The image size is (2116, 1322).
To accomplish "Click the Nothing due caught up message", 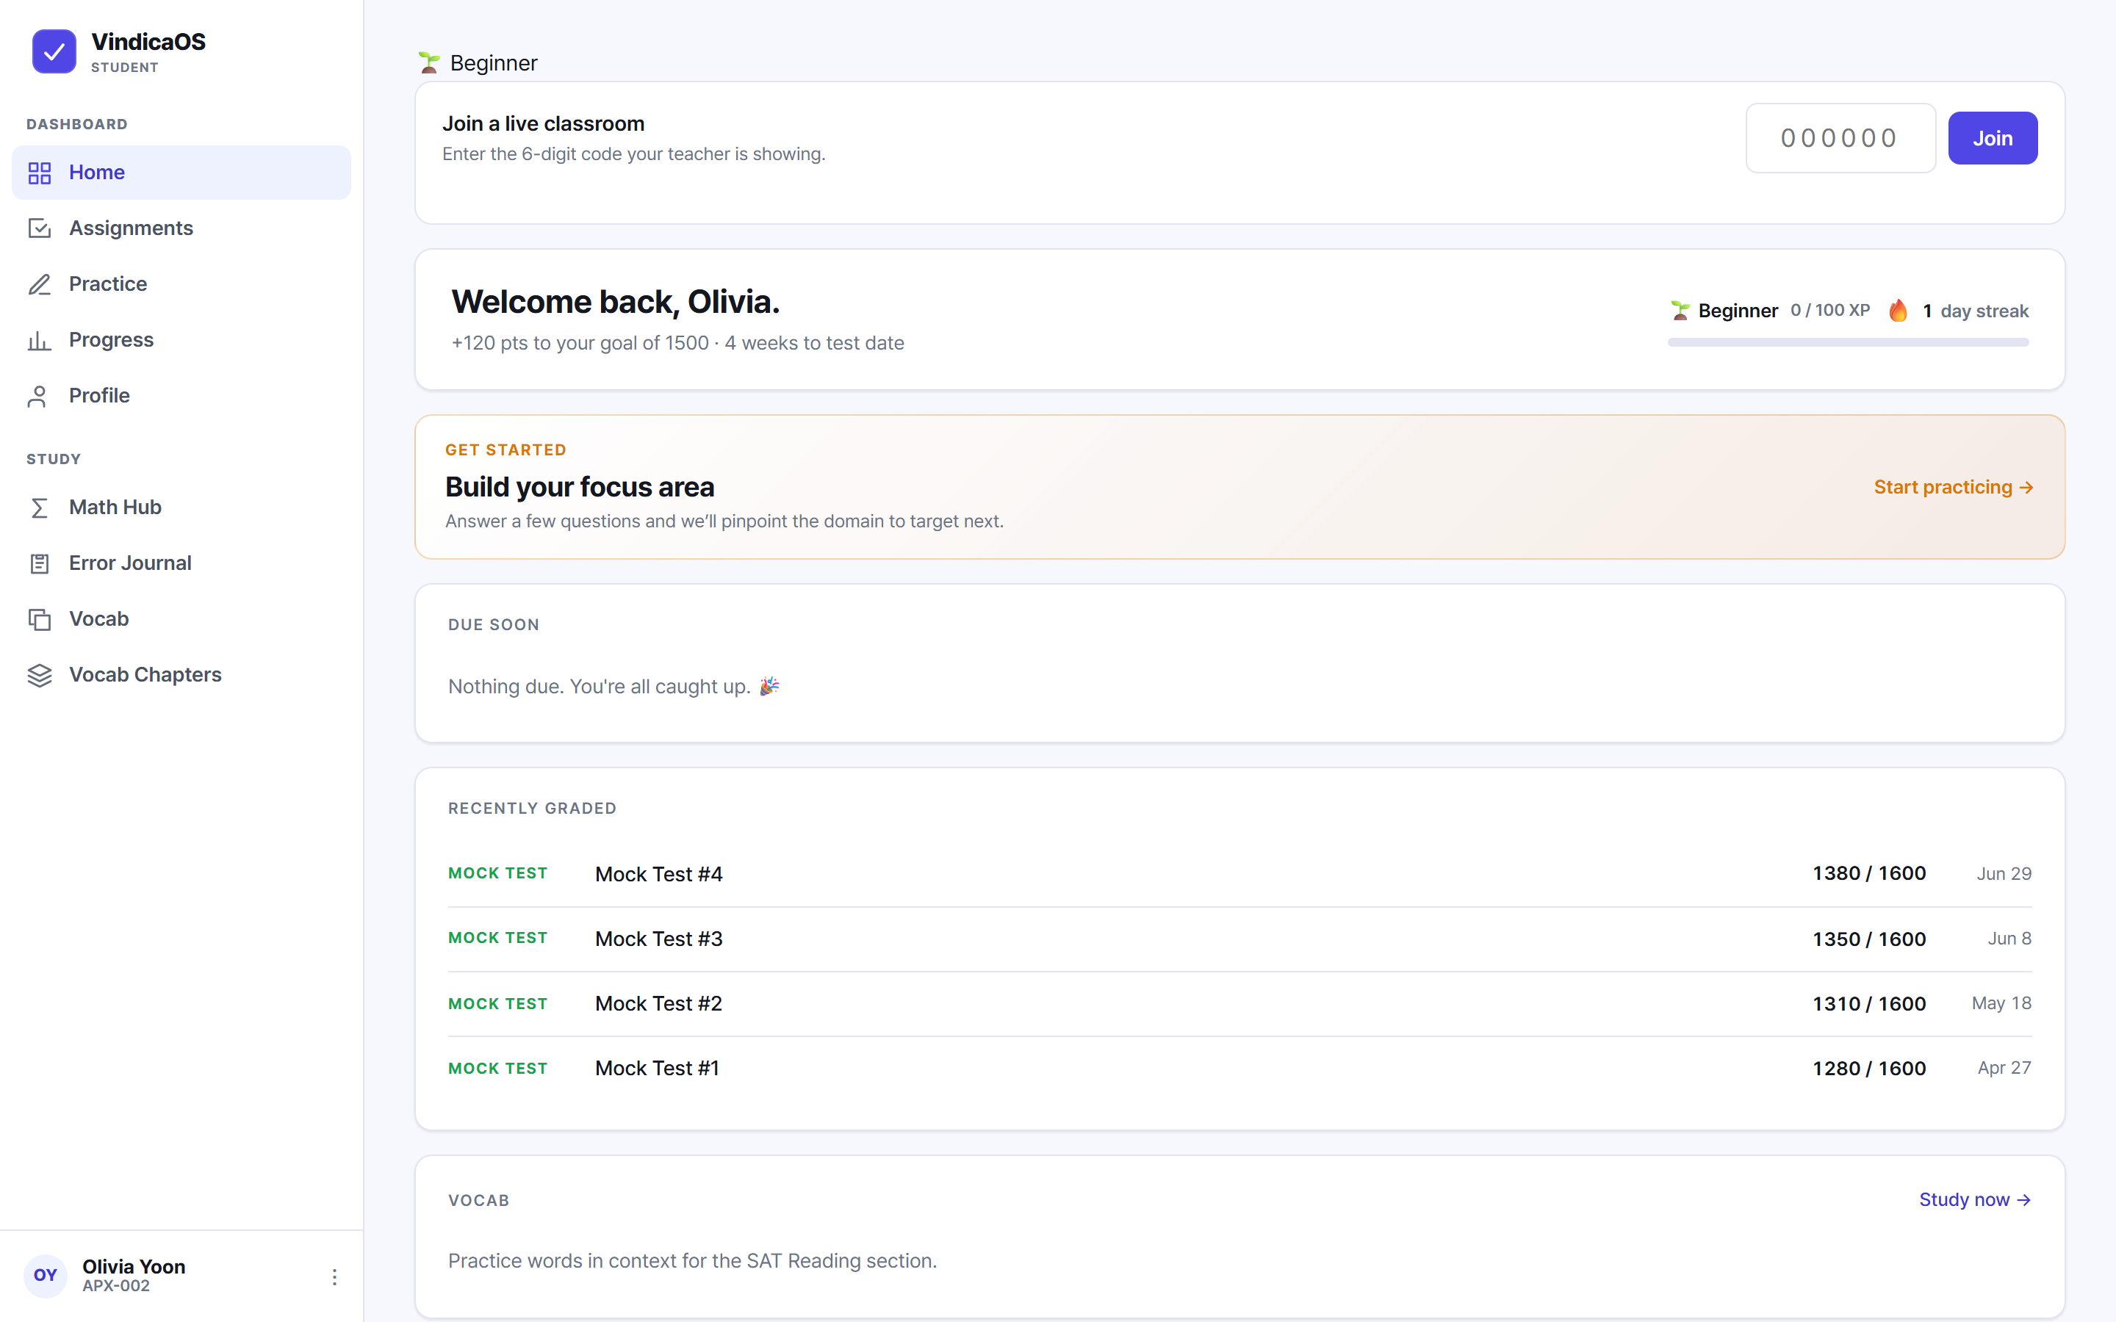I will tap(613, 687).
